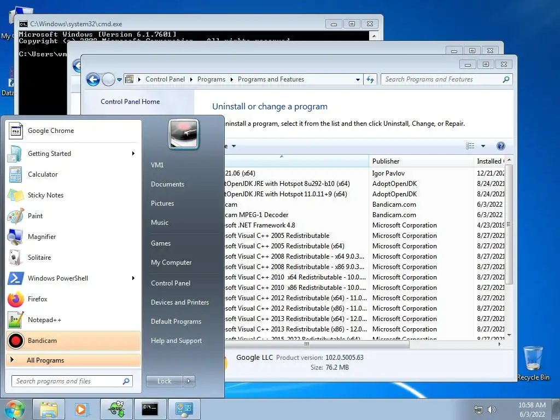Open Default Programs from Start menu

click(x=176, y=322)
